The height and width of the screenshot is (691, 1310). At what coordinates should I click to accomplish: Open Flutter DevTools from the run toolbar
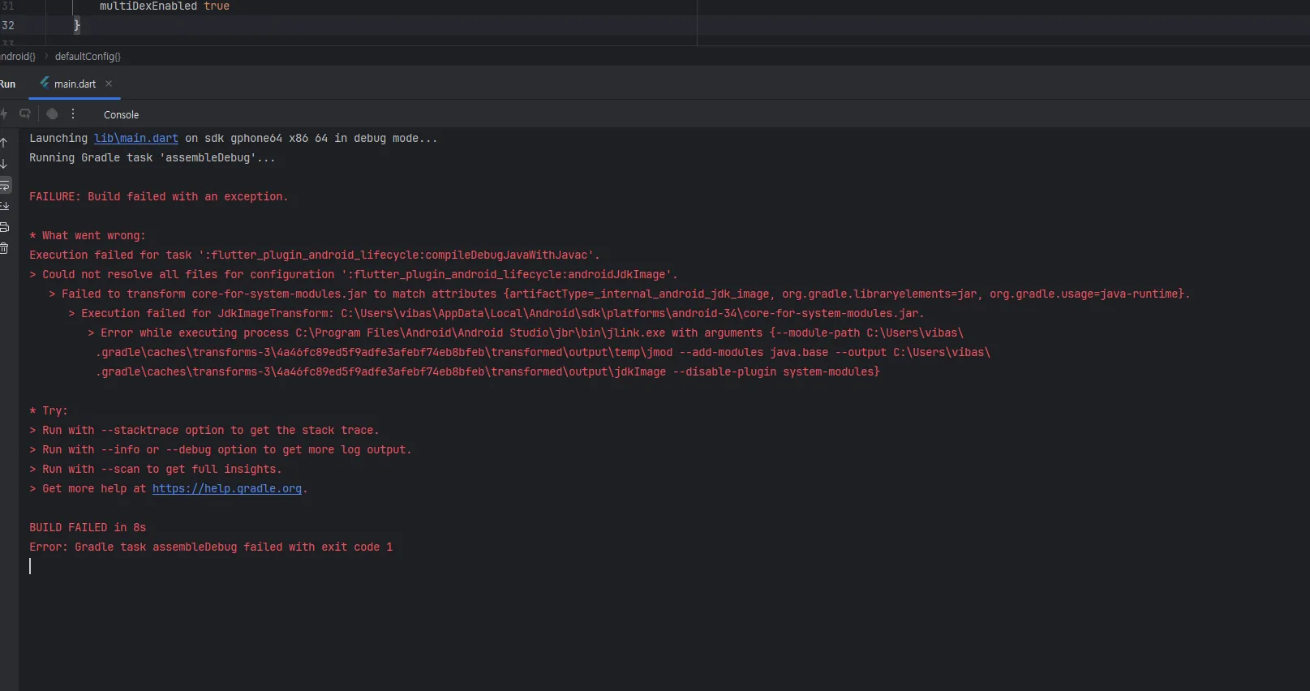click(x=52, y=114)
